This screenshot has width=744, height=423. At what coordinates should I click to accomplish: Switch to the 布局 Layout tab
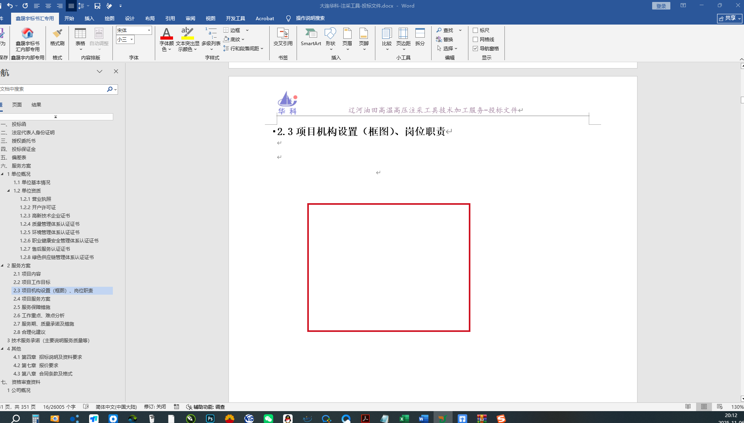pyautogui.click(x=150, y=19)
